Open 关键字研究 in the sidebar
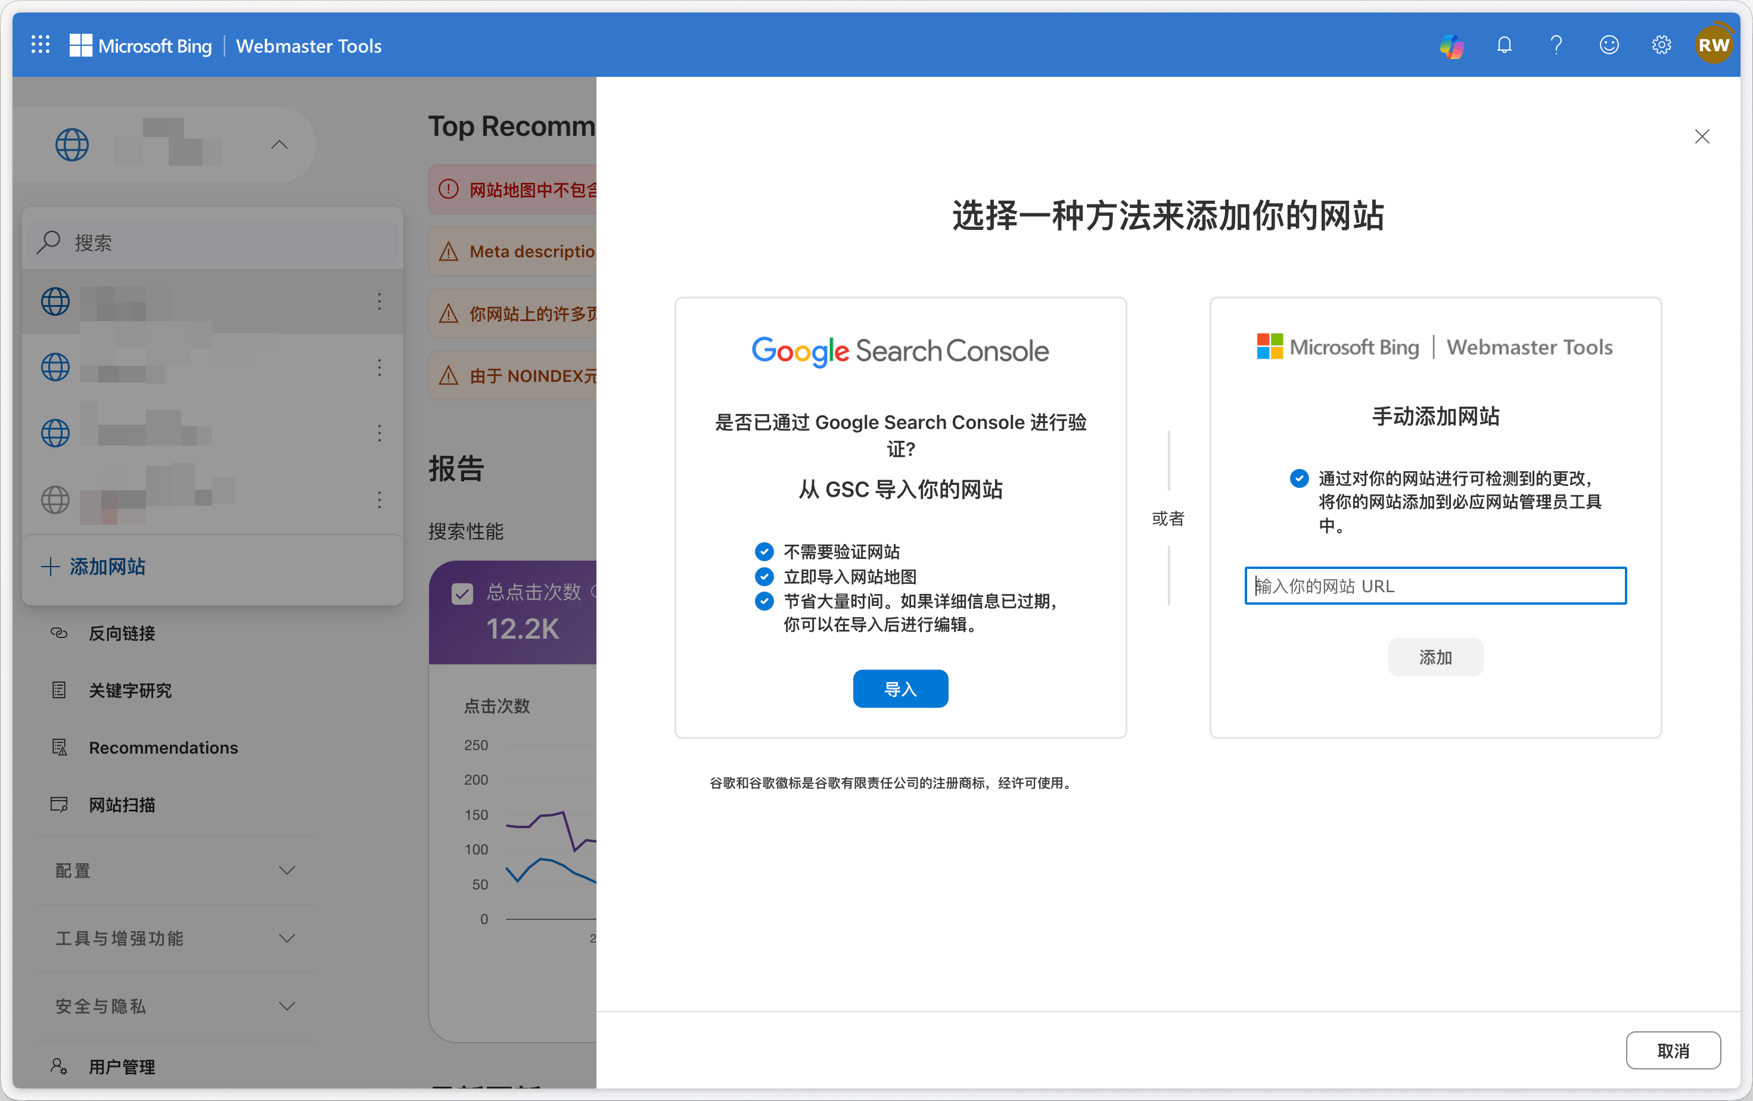This screenshot has height=1101, width=1753. [x=130, y=691]
